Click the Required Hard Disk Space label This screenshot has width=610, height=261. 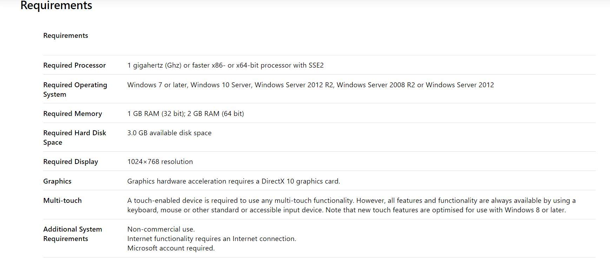tap(74, 137)
